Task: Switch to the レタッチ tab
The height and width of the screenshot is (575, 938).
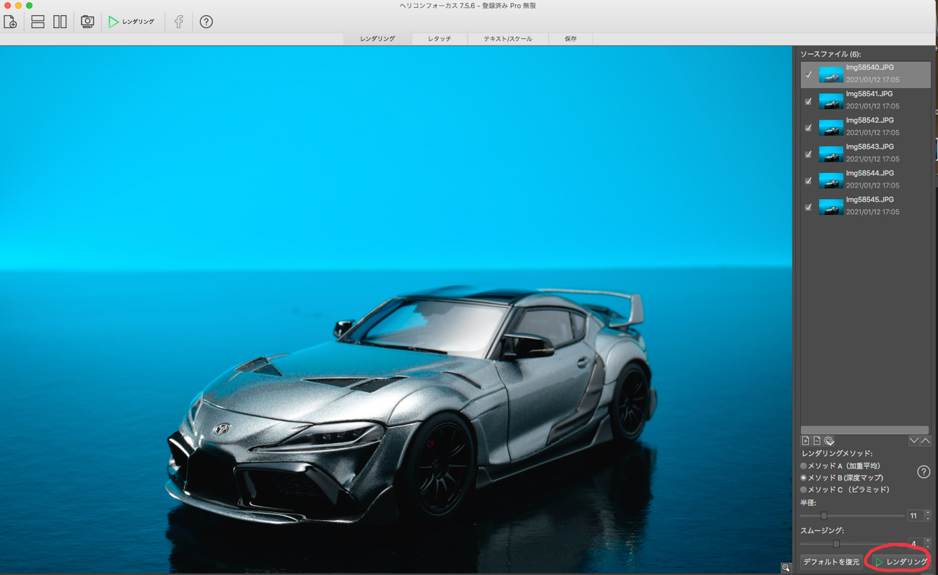Action: point(439,39)
